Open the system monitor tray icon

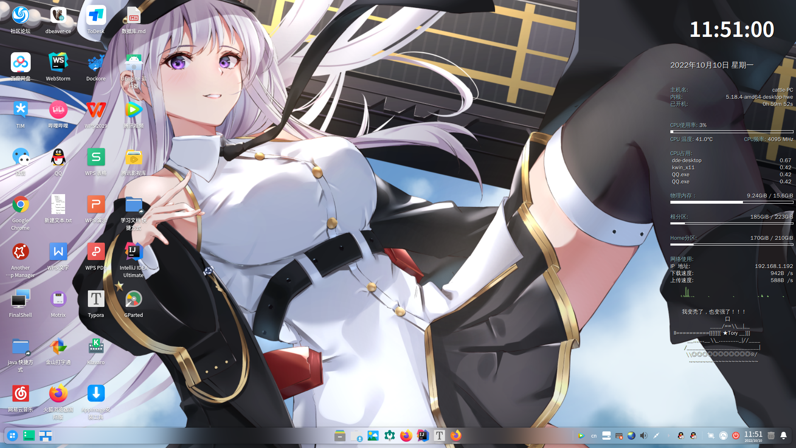click(x=724, y=436)
